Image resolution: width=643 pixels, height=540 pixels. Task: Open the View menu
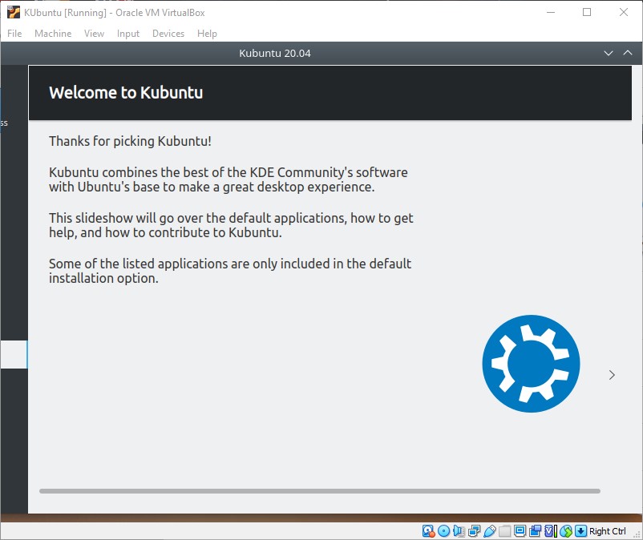point(94,34)
